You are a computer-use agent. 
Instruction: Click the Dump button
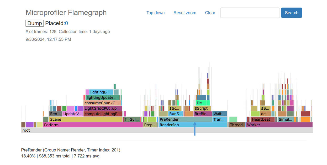pos(34,23)
